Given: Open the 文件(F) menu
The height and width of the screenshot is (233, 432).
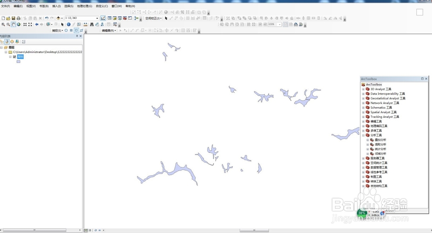Looking at the screenshot, I should click(6, 6).
